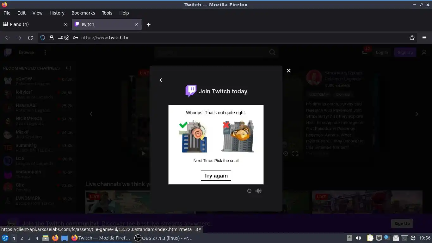
Task: Show previous carousel stream with left arrow
Action: pos(91,114)
